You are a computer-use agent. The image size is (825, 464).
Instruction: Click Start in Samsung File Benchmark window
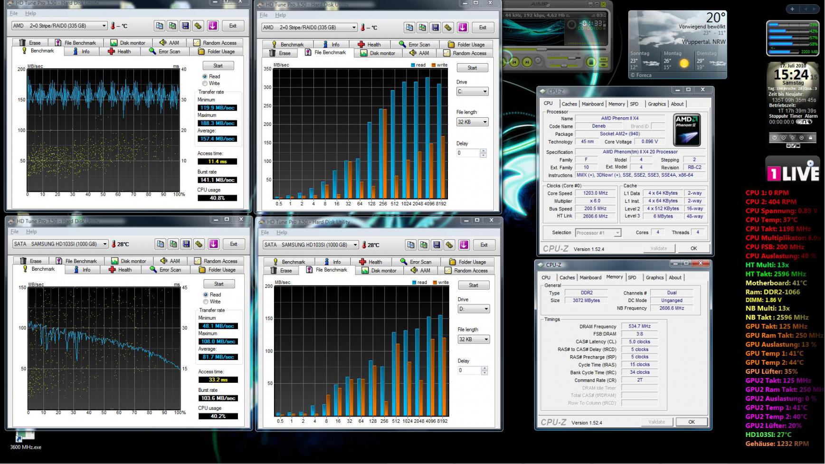click(474, 285)
